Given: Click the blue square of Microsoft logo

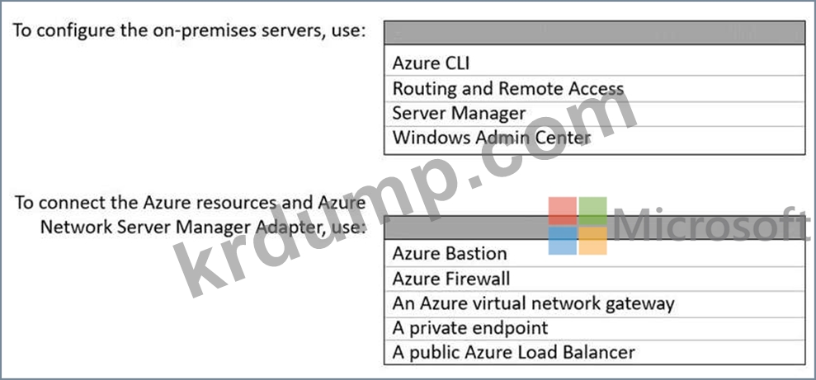Looking at the screenshot, I should click(x=564, y=240).
